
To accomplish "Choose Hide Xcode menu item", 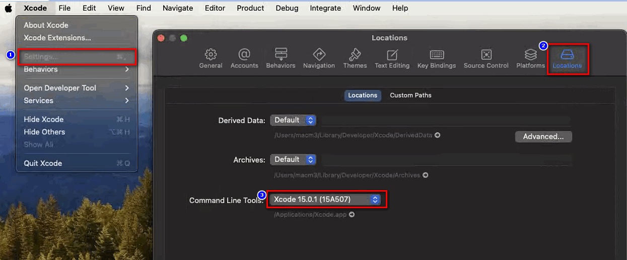I will pyautogui.click(x=77, y=119).
